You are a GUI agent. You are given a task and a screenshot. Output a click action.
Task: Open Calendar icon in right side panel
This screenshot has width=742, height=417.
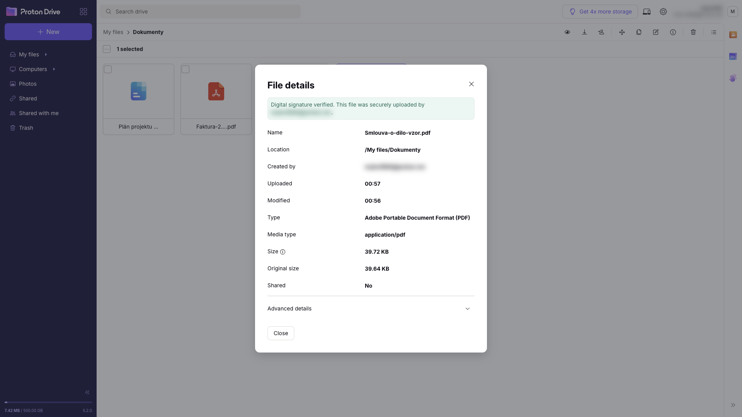tap(733, 56)
